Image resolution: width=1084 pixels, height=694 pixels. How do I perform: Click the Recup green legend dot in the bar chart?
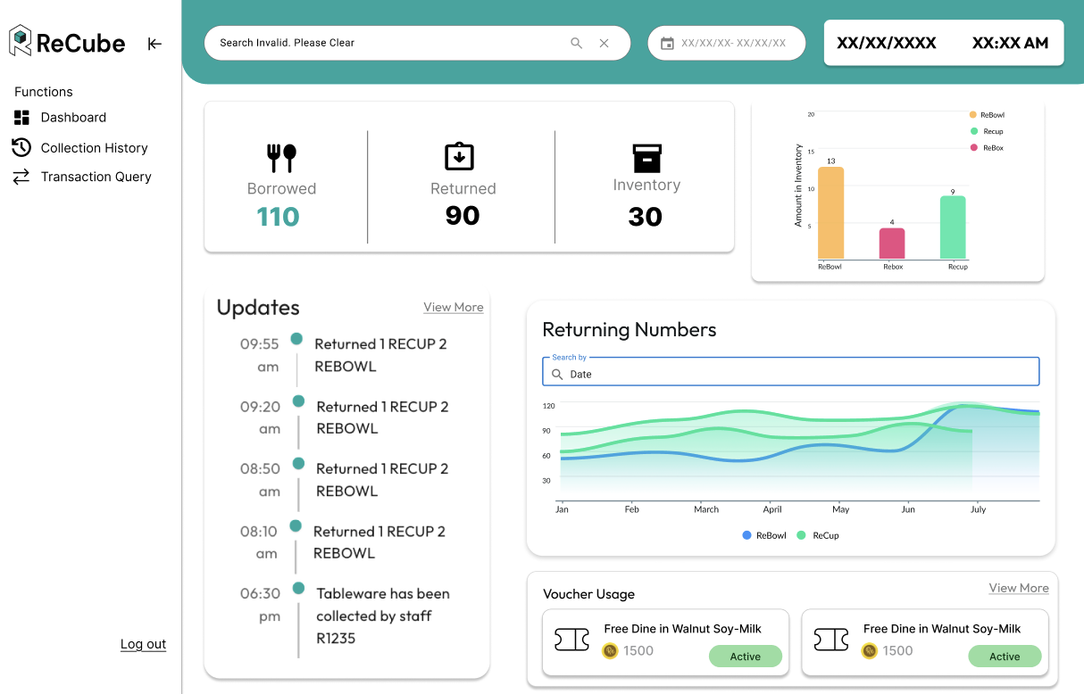[x=973, y=131]
